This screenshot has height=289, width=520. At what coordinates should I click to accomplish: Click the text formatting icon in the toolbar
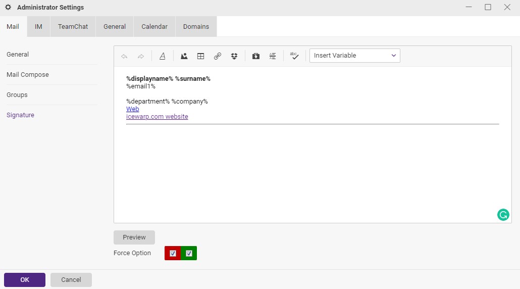coord(163,56)
